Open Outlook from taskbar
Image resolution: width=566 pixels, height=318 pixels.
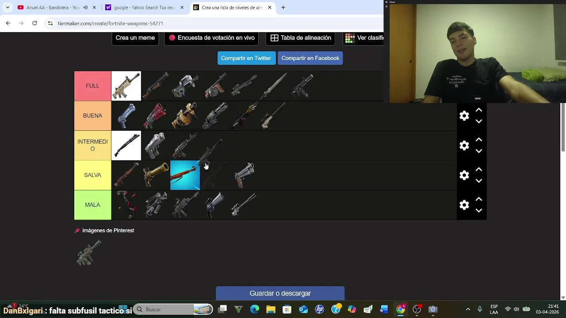tap(303, 310)
